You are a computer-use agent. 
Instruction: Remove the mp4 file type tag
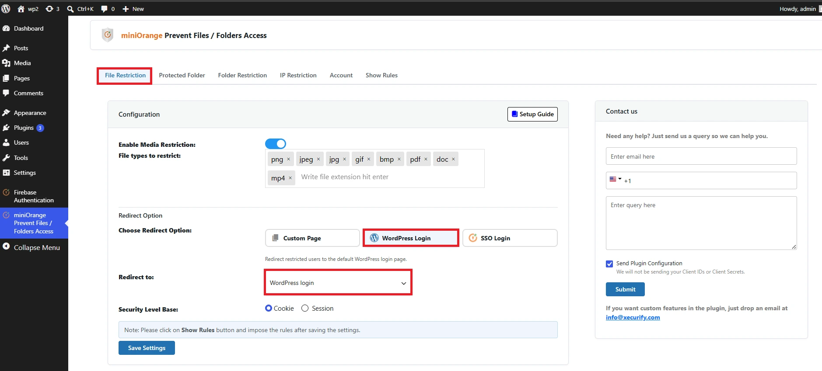(290, 178)
